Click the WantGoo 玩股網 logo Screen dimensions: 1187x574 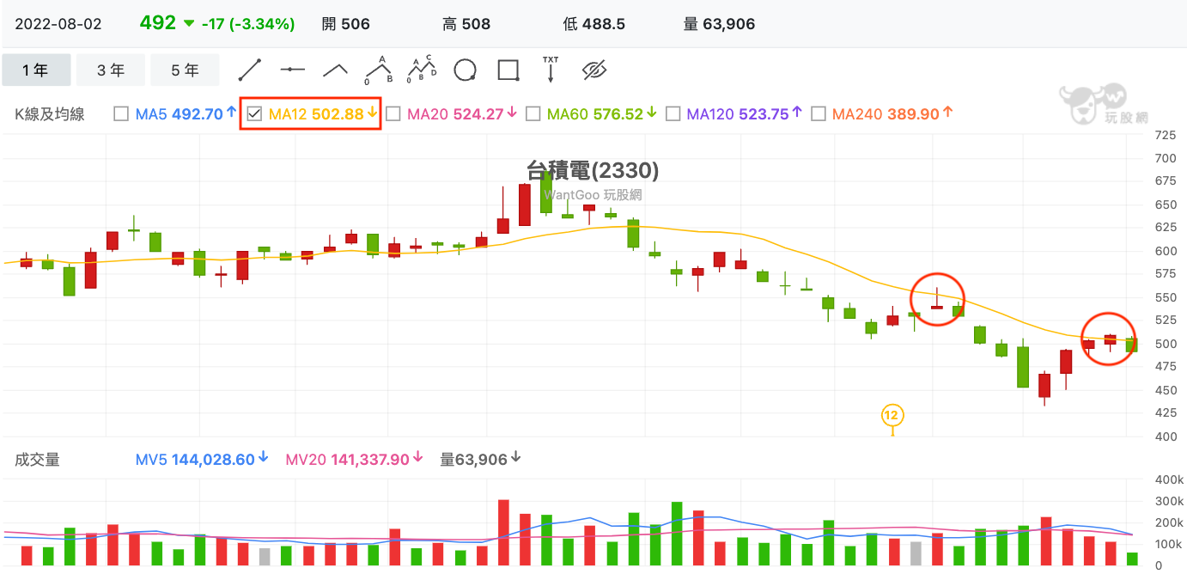pos(1102,104)
